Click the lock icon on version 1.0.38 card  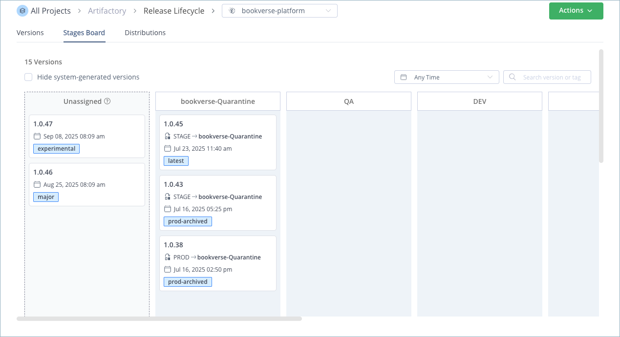pyautogui.click(x=167, y=257)
